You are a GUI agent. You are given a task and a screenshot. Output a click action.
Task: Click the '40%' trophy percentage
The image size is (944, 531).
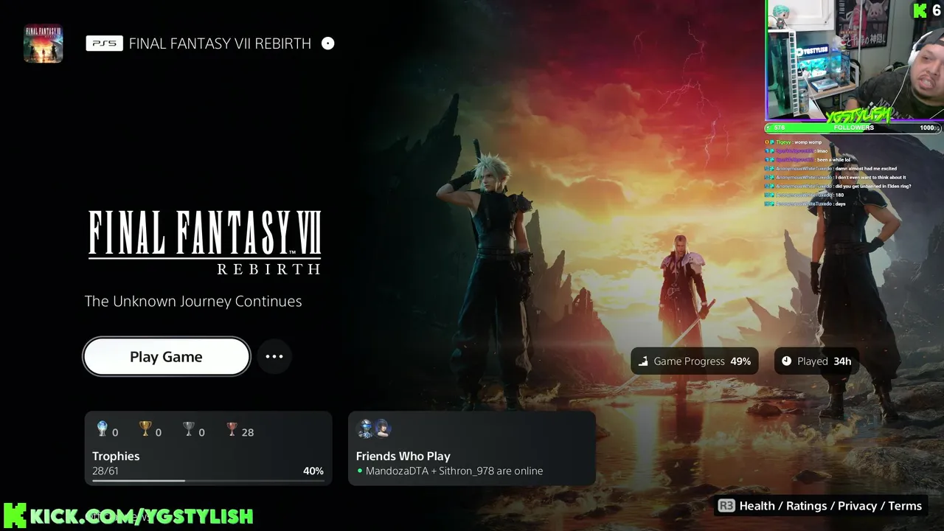coord(313,471)
